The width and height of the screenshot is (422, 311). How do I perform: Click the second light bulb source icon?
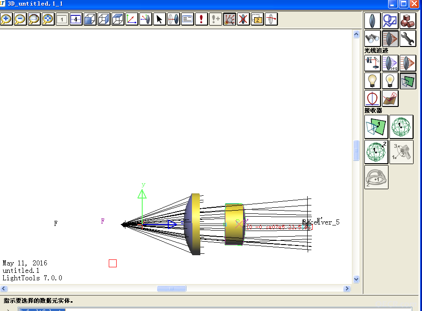click(390, 81)
